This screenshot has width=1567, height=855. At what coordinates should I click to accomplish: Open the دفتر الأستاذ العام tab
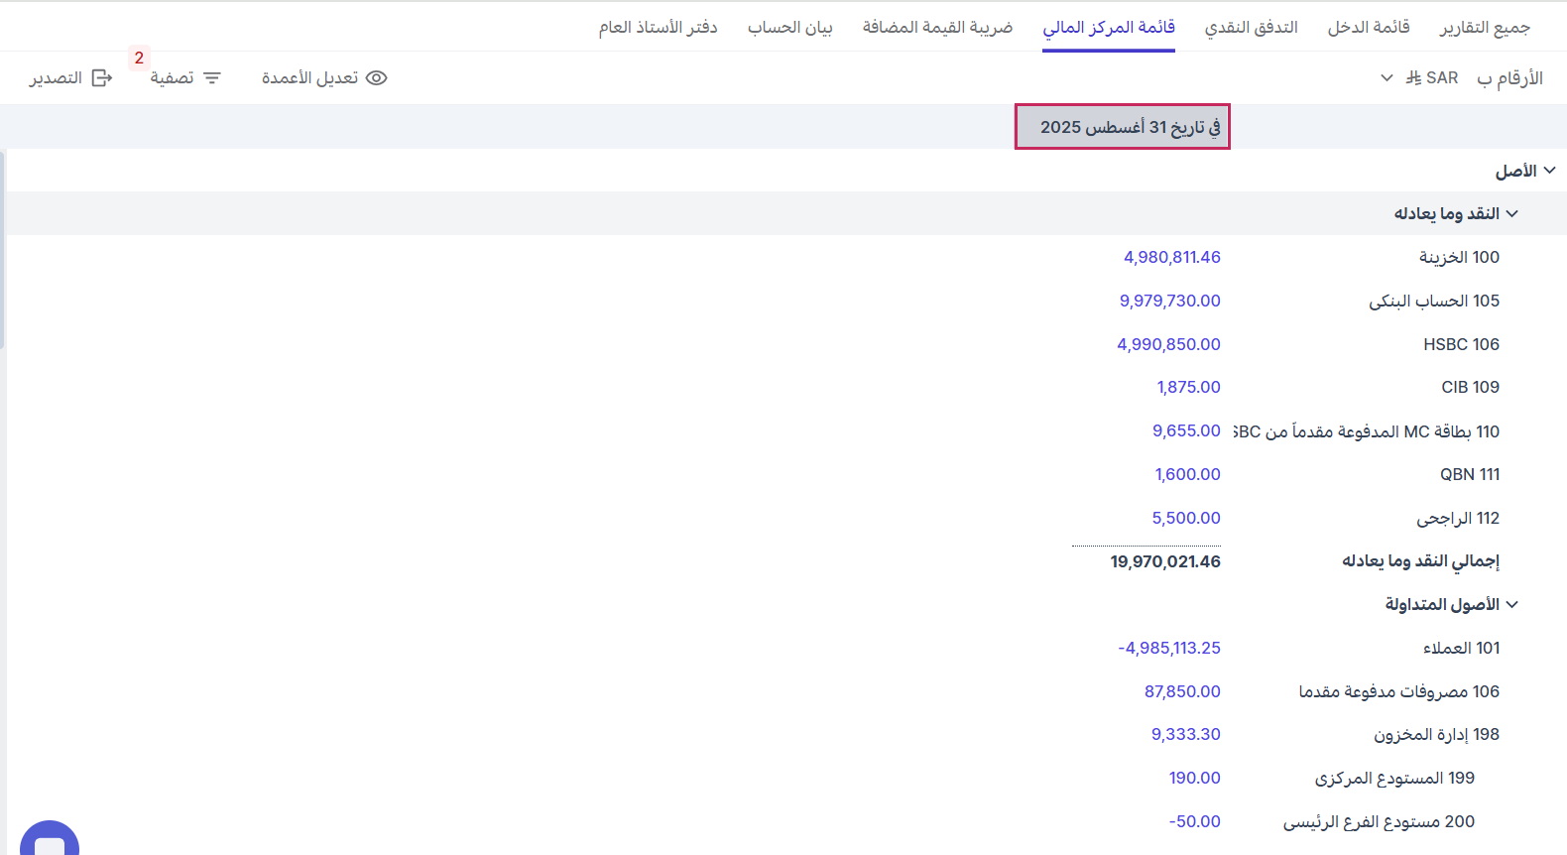[658, 27]
